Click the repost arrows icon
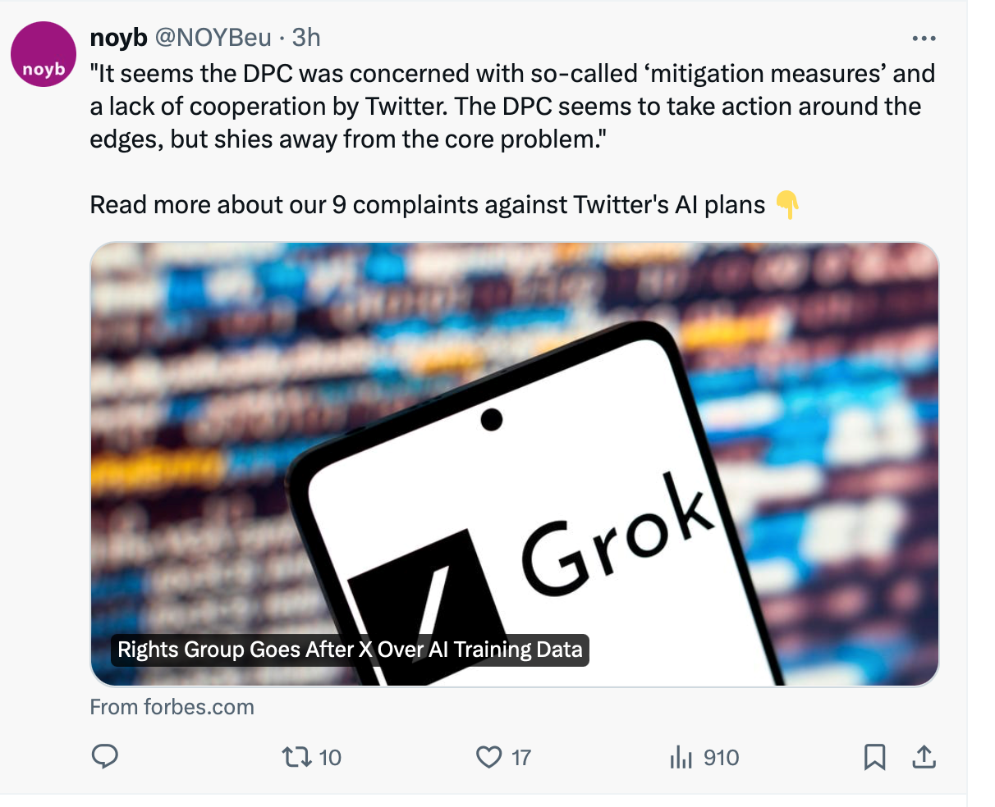This screenshot has width=995, height=807. tap(296, 756)
